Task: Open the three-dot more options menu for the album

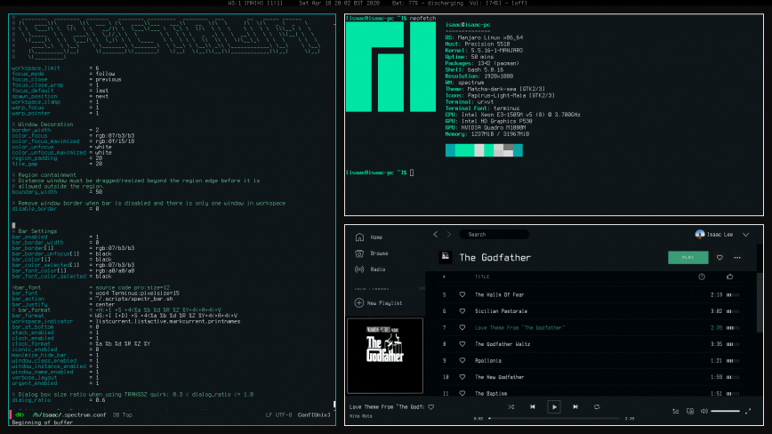Action: click(737, 257)
